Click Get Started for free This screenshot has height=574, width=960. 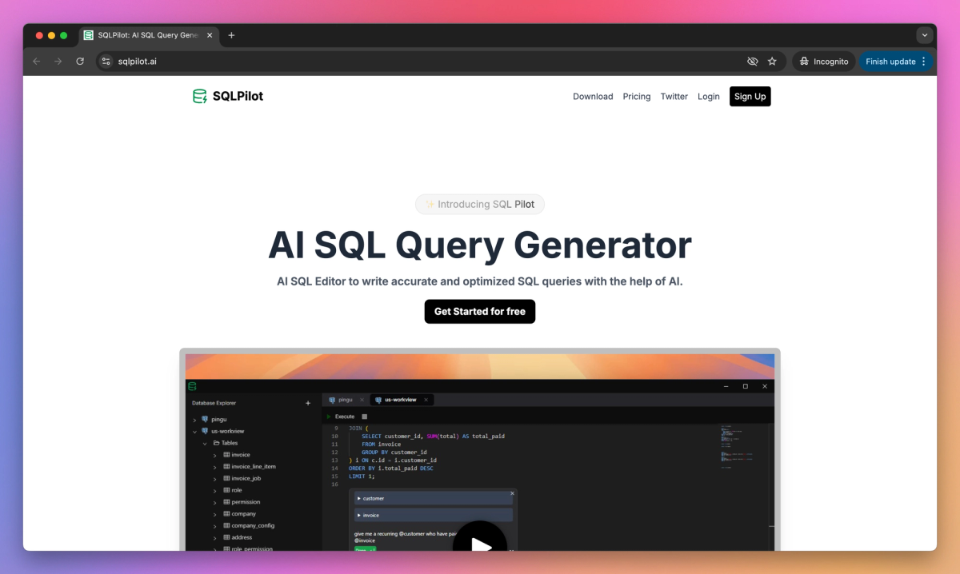[x=480, y=312]
